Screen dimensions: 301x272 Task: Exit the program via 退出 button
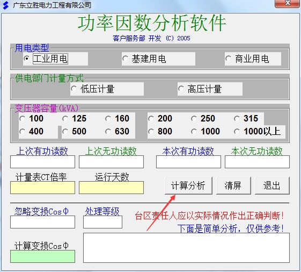[x=272, y=185]
